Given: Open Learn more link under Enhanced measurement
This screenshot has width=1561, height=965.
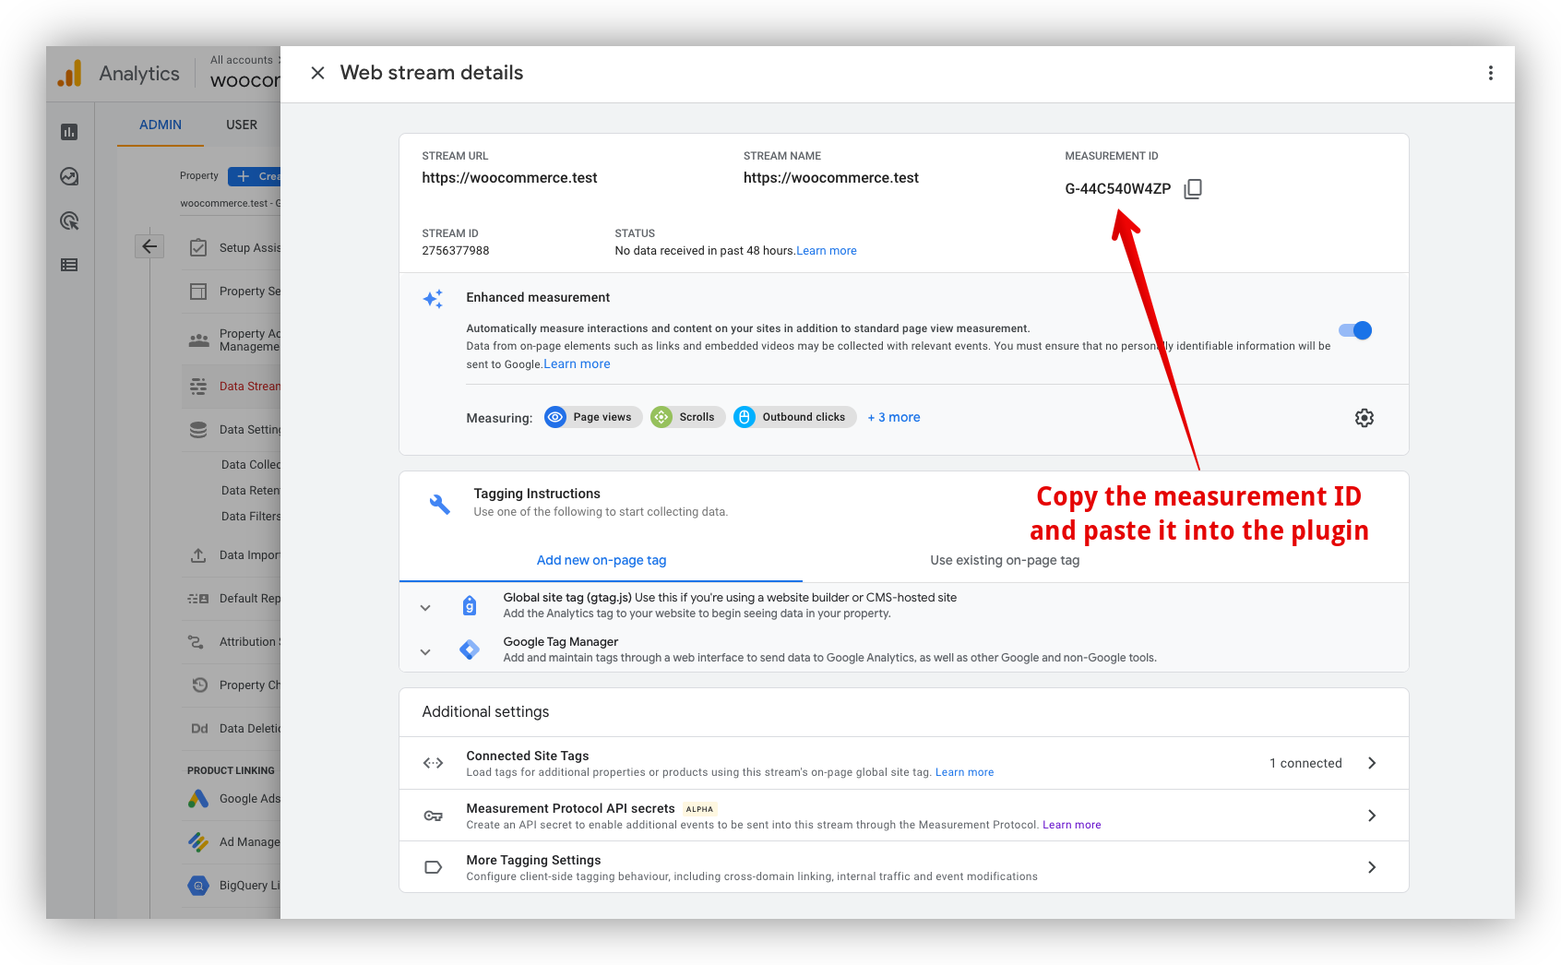Looking at the screenshot, I should coord(577,364).
